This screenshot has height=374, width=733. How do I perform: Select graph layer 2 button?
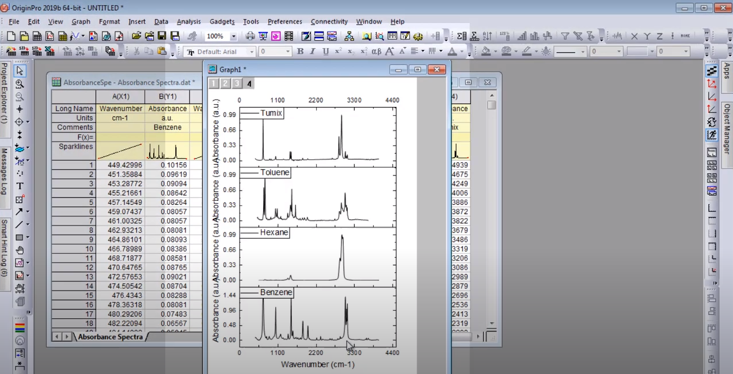pos(225,83)
